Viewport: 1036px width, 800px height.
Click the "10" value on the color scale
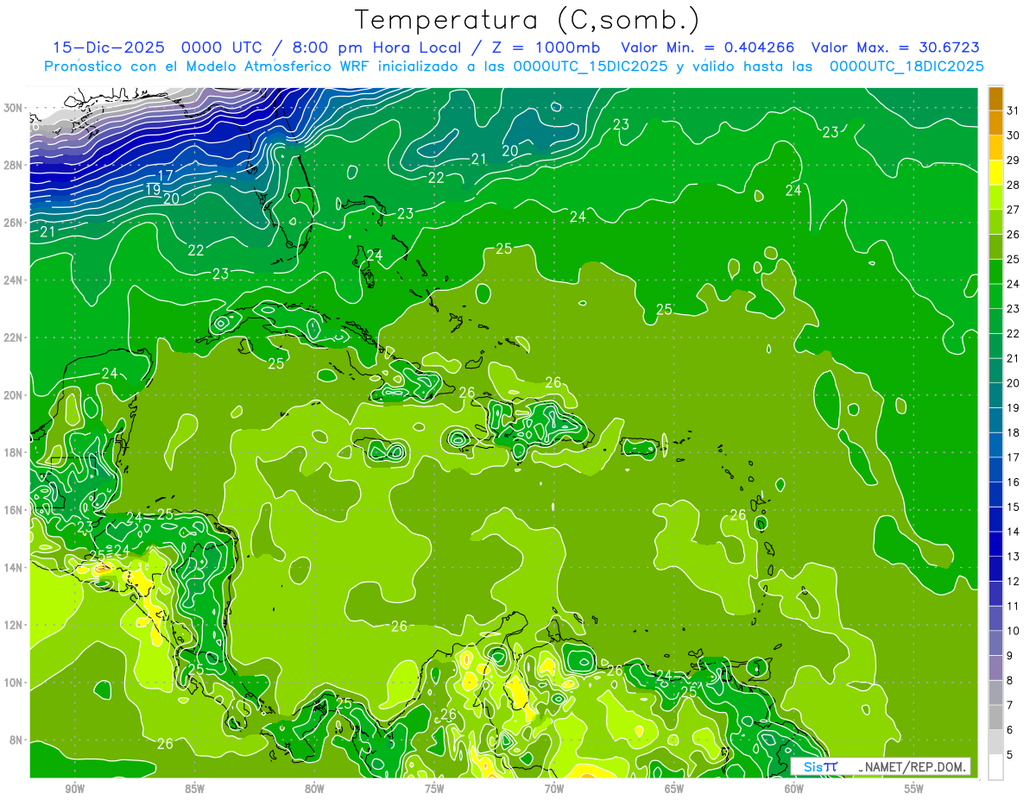(1014, 631)
